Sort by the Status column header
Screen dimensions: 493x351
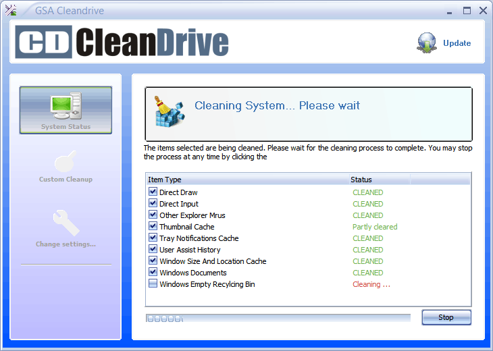[x=380, y=180]
